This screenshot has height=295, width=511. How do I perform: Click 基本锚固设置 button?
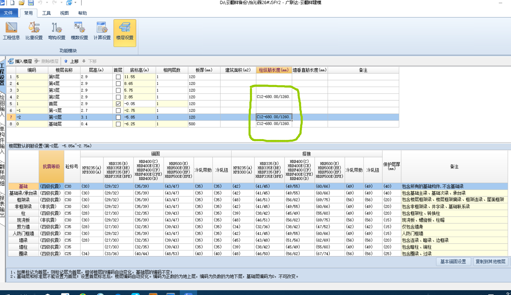tap(453, 262)
